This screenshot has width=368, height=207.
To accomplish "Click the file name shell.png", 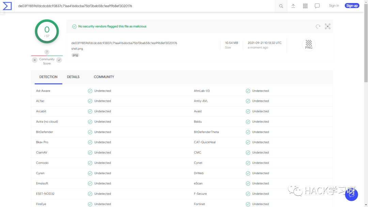I will 77,49.
